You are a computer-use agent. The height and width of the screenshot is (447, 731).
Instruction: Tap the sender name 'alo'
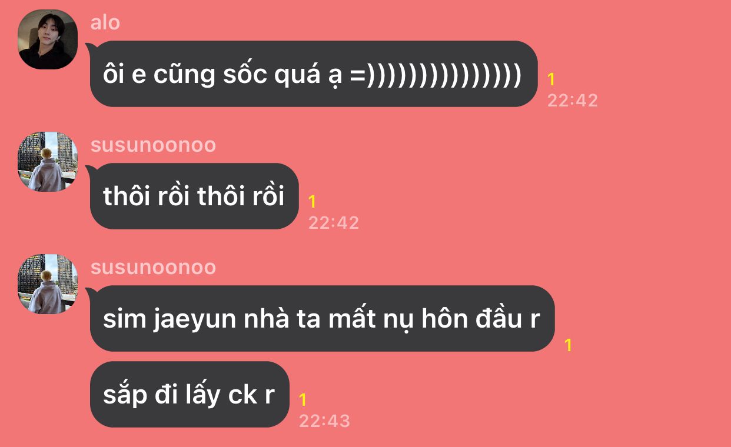coord(105,23)
